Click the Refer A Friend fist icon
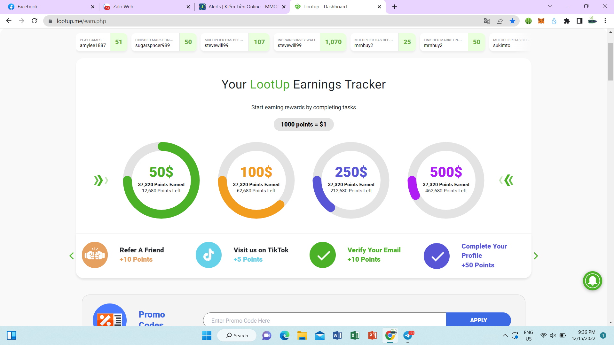 [x=95, y=255]
